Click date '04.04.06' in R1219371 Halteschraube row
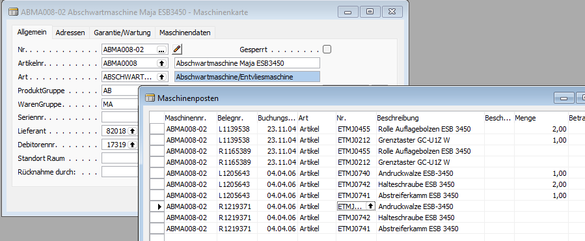585x241 pixels. coord(282,218)
